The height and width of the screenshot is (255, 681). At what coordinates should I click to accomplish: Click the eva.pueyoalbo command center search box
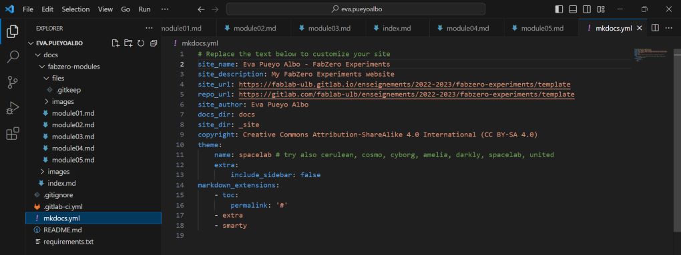click(356, 9)
